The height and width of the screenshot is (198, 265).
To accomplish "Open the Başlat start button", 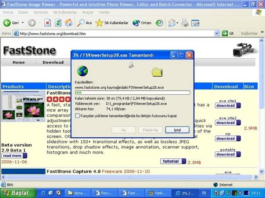I will (17, 193).
